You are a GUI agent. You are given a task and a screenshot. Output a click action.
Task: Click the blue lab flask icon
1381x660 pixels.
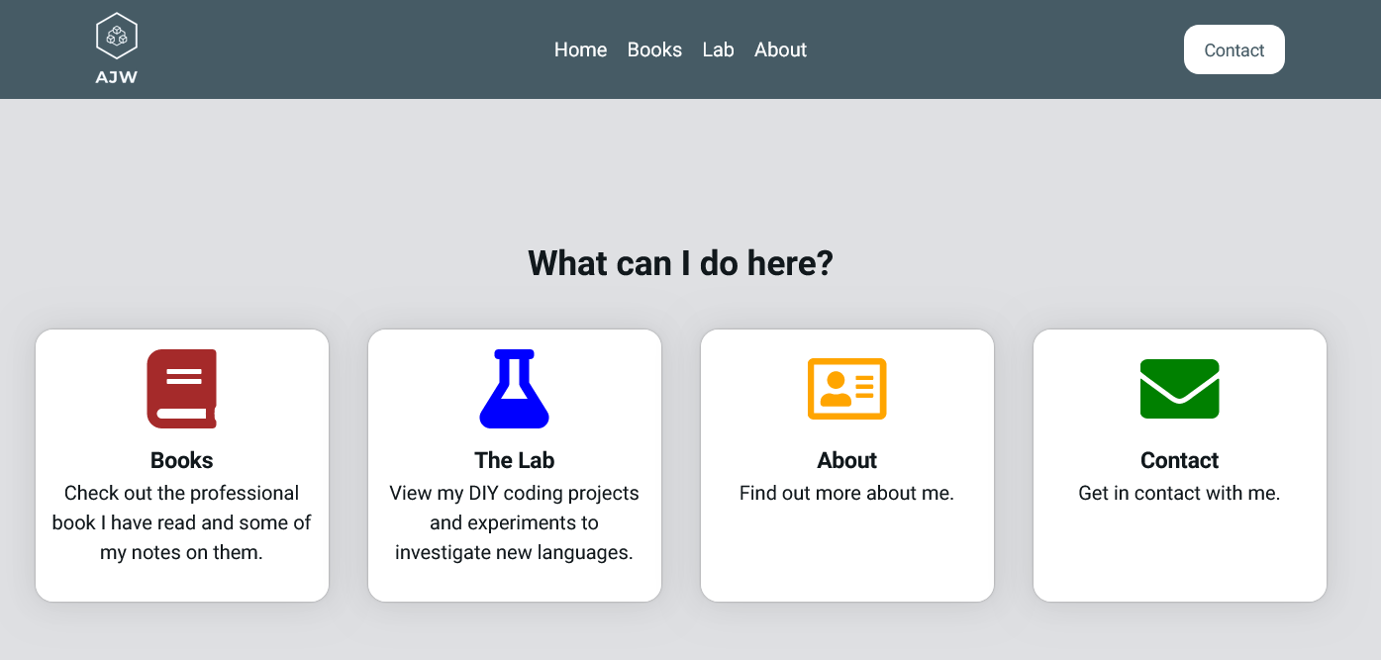515,389
